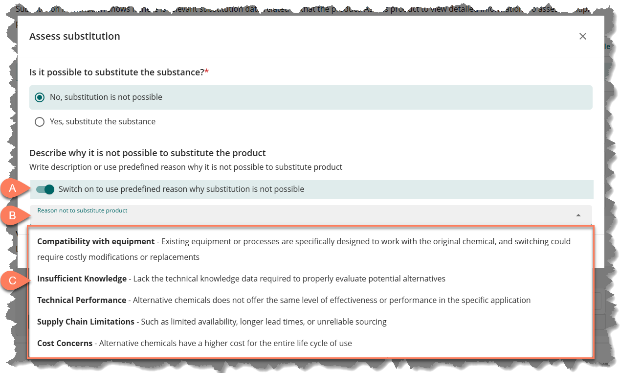Click the orange callout marker A
This screenshot has width=620, height=373.
12,188
